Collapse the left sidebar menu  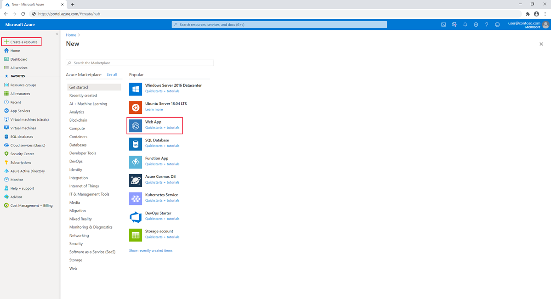pyautogui.click(x=57, y=34)
